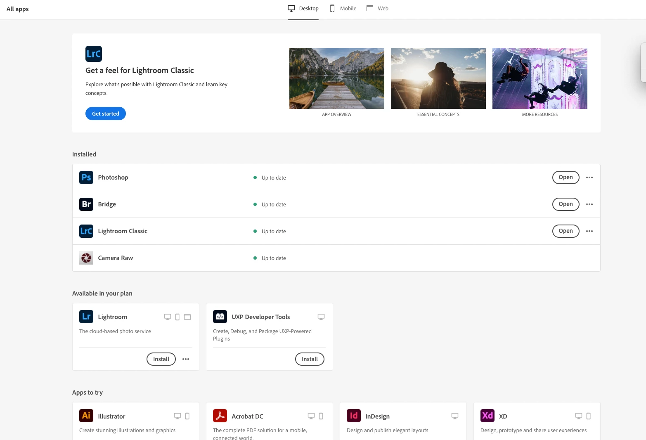Click 'Get a feel for Lightroom Classic' heading
This screenshot has height=440, width=646.
140,70
